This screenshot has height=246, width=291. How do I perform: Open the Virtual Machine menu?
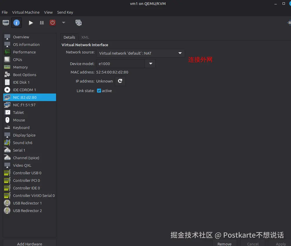coord(26,12)
